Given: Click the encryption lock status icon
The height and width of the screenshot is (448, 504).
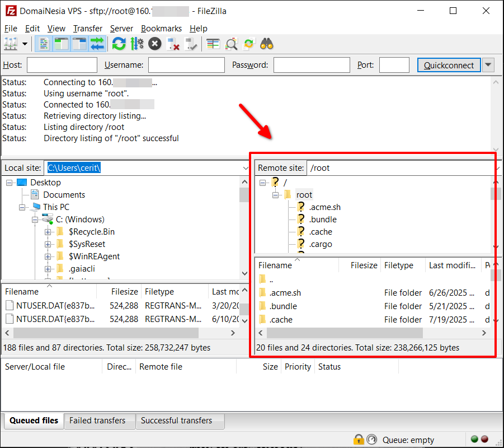Looking at the screenshot, I should pos(359,439).
